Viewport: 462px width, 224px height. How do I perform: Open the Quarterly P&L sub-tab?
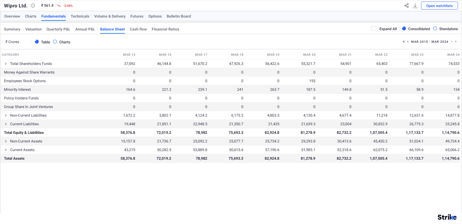pos(58,29)
